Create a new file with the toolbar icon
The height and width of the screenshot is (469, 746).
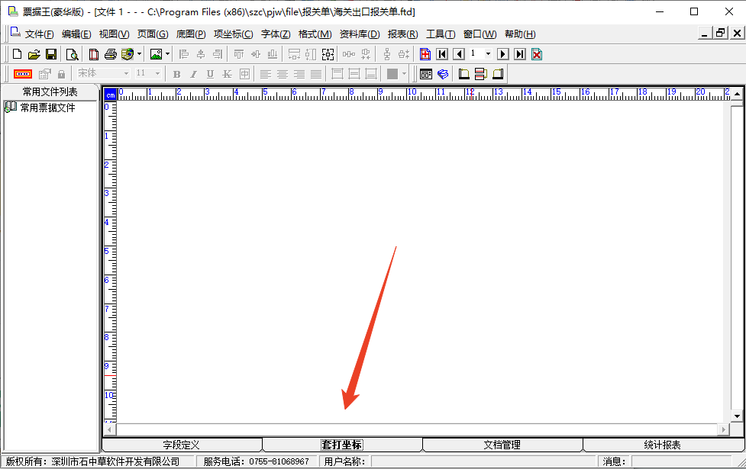pos(18,54)
